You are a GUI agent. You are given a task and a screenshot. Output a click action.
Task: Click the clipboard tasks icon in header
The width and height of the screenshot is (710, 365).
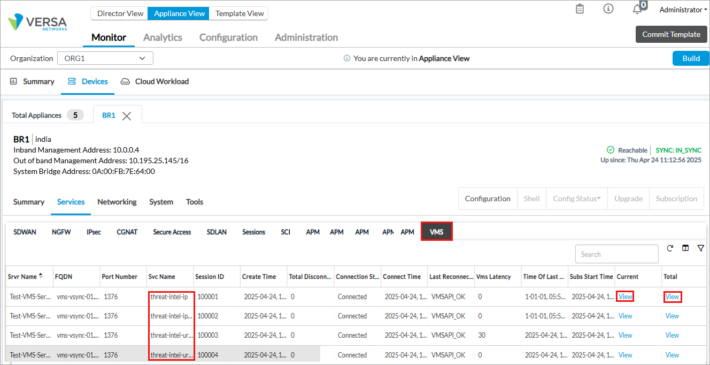pyautogui.click(x=580, y=9)
